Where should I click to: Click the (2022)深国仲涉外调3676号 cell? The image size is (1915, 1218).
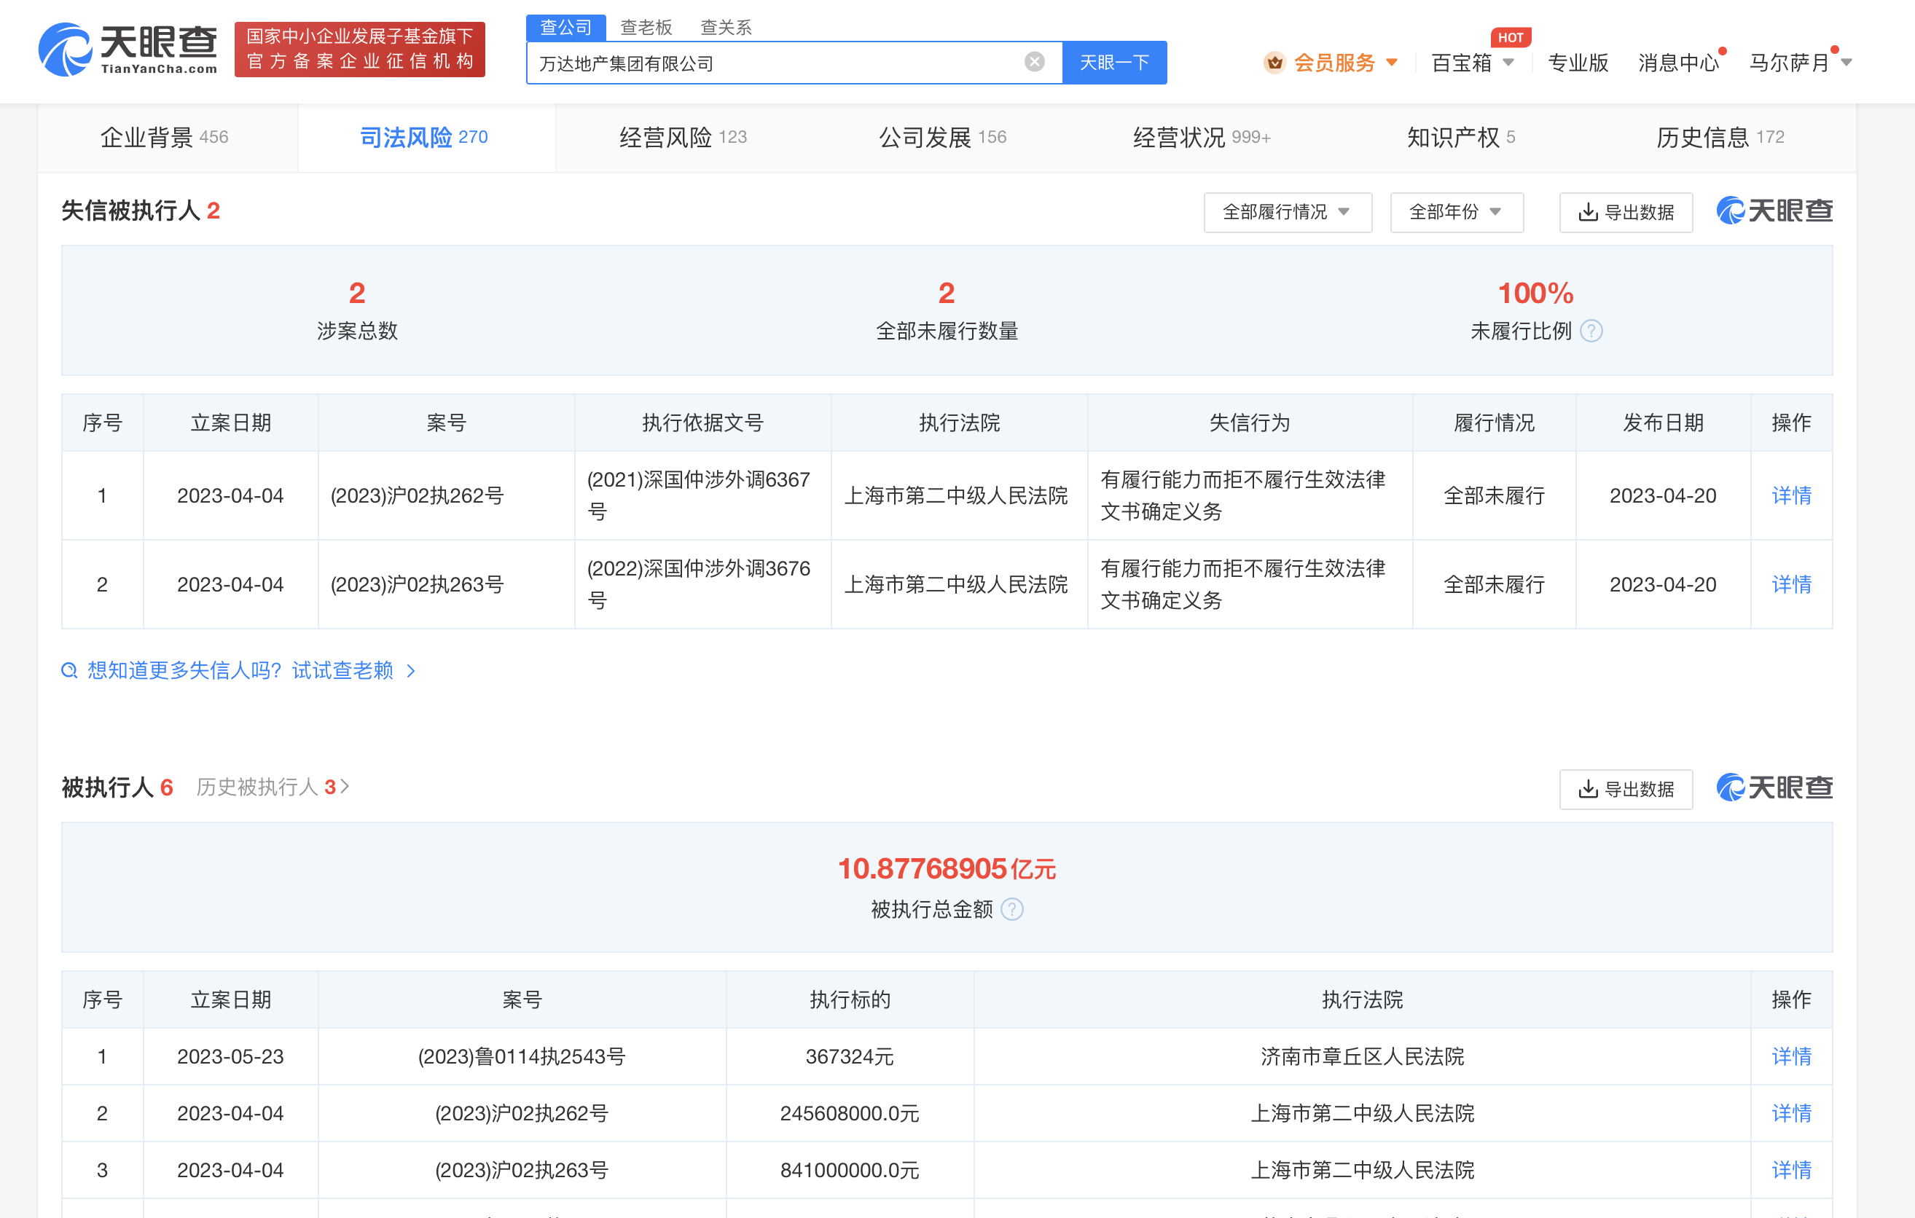702,584
